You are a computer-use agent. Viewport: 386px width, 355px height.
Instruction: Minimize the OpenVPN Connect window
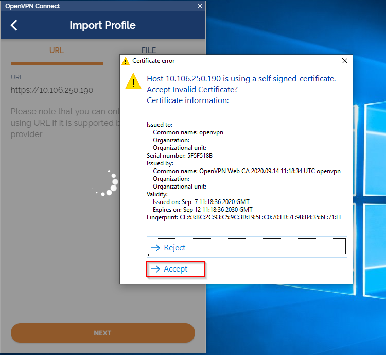coord(189,6)
